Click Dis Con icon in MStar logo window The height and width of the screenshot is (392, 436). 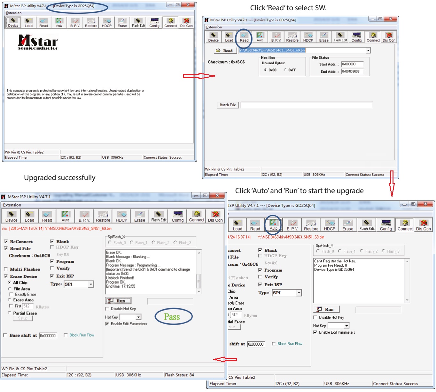click(186, 22)
